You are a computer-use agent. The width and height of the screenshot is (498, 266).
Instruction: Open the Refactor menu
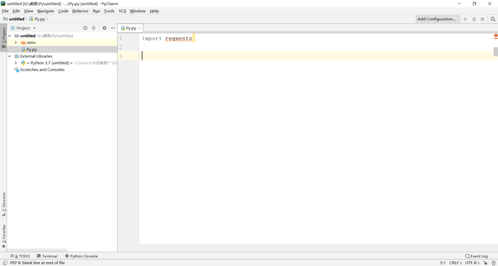pos(80,11)
